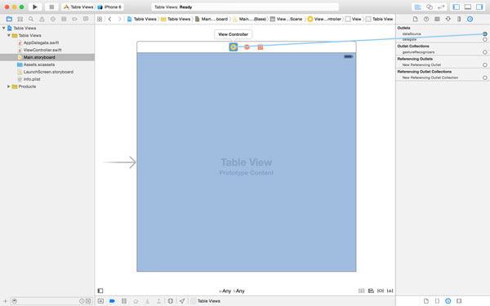The width and height of the screenshot is (490, 306).
Task: Open the Breakpoint navigator icon
Action: pyautogui.click(x=74, y=19)
